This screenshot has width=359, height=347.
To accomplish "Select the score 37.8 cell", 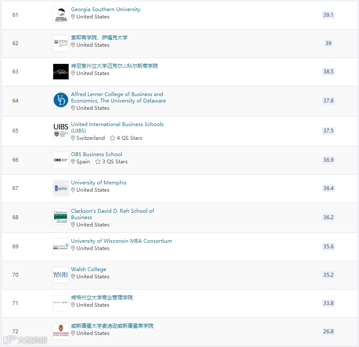I will [x=328, y=101].
